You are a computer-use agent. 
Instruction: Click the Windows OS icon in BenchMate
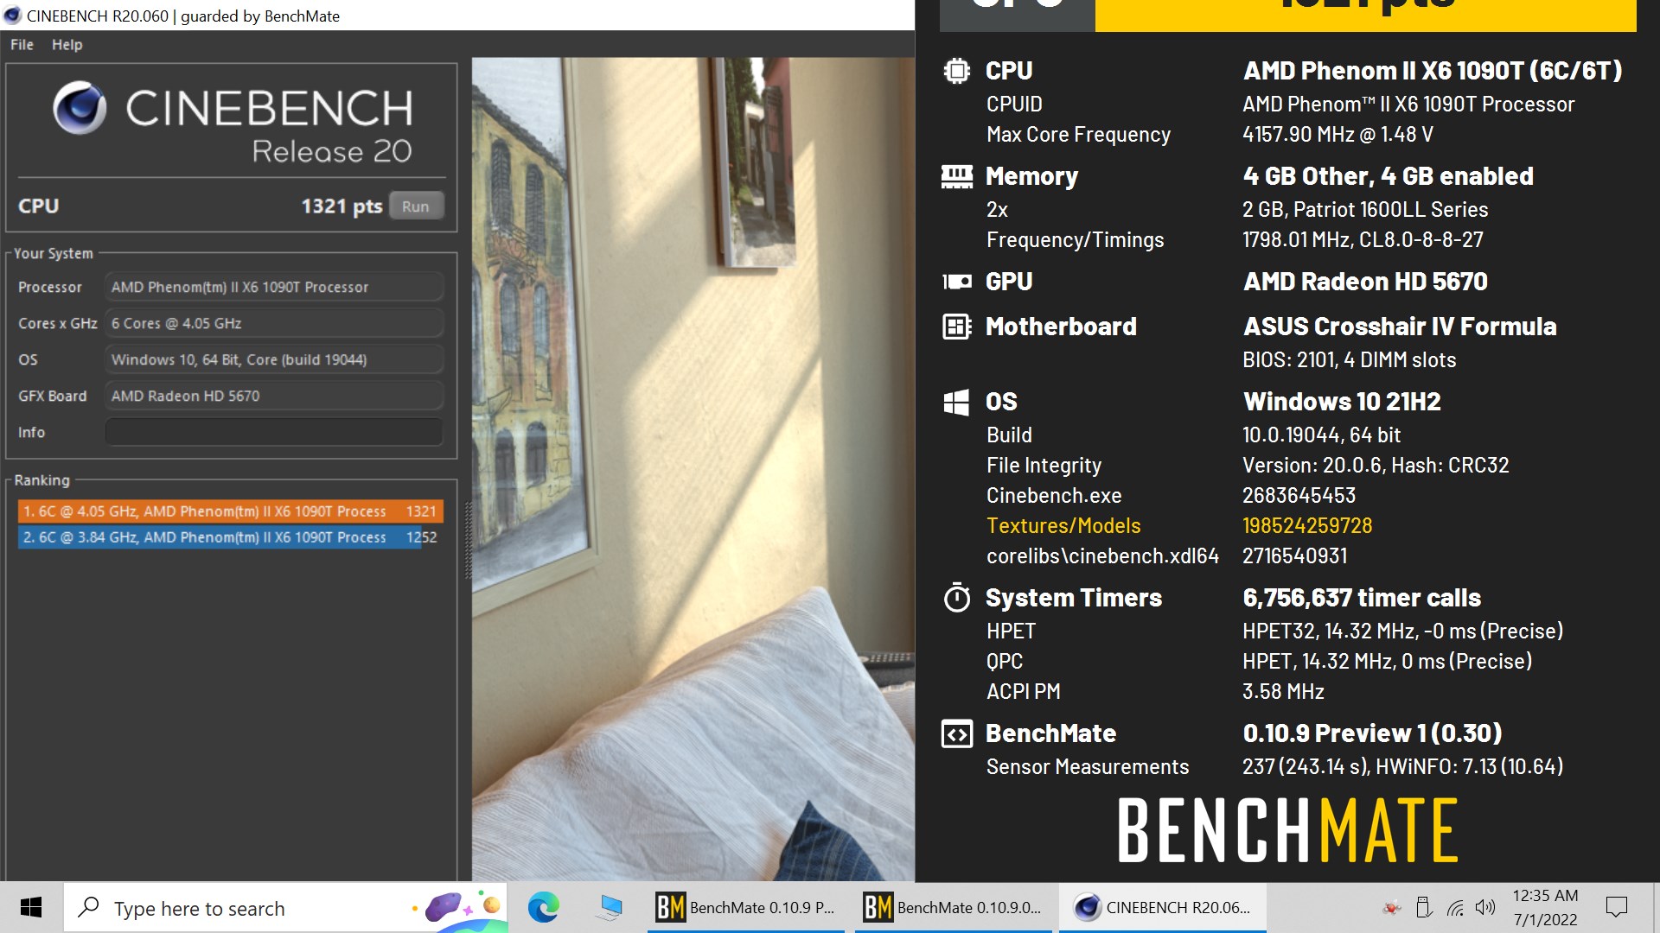(956, 402)
